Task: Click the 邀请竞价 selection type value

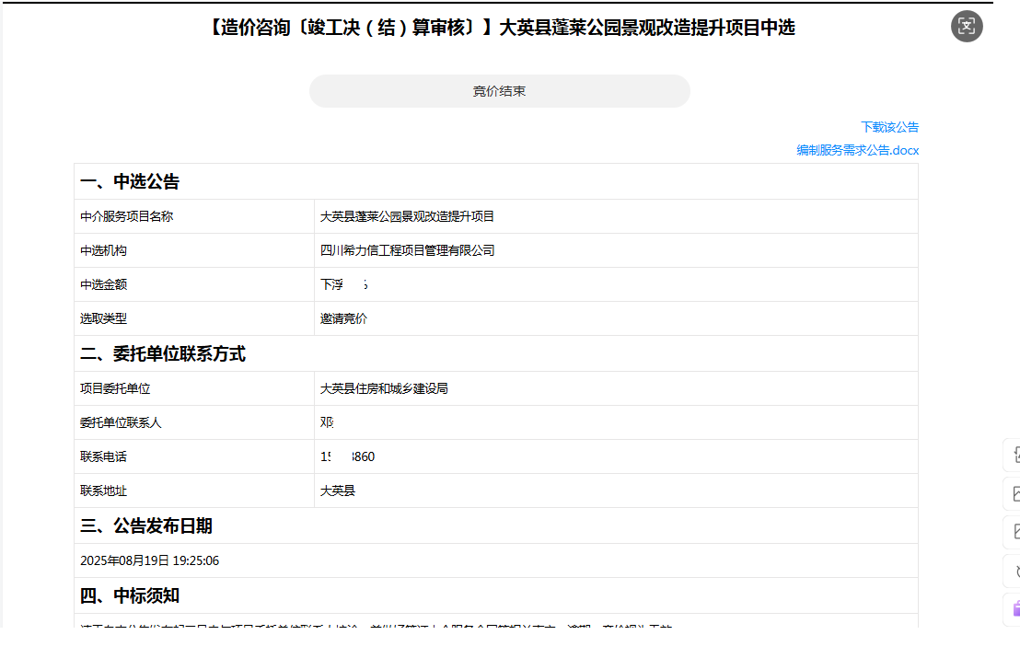Action: (x=343, y=318)
